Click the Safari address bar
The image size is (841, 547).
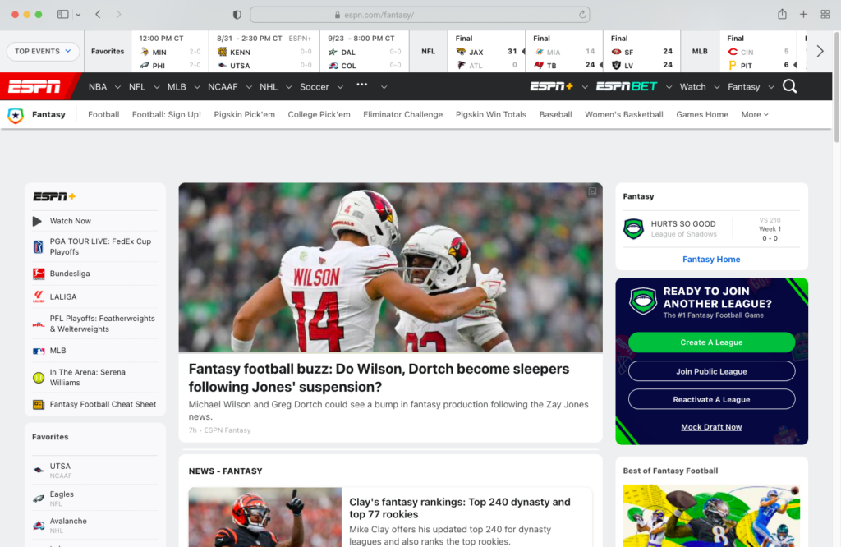(420, 15)
